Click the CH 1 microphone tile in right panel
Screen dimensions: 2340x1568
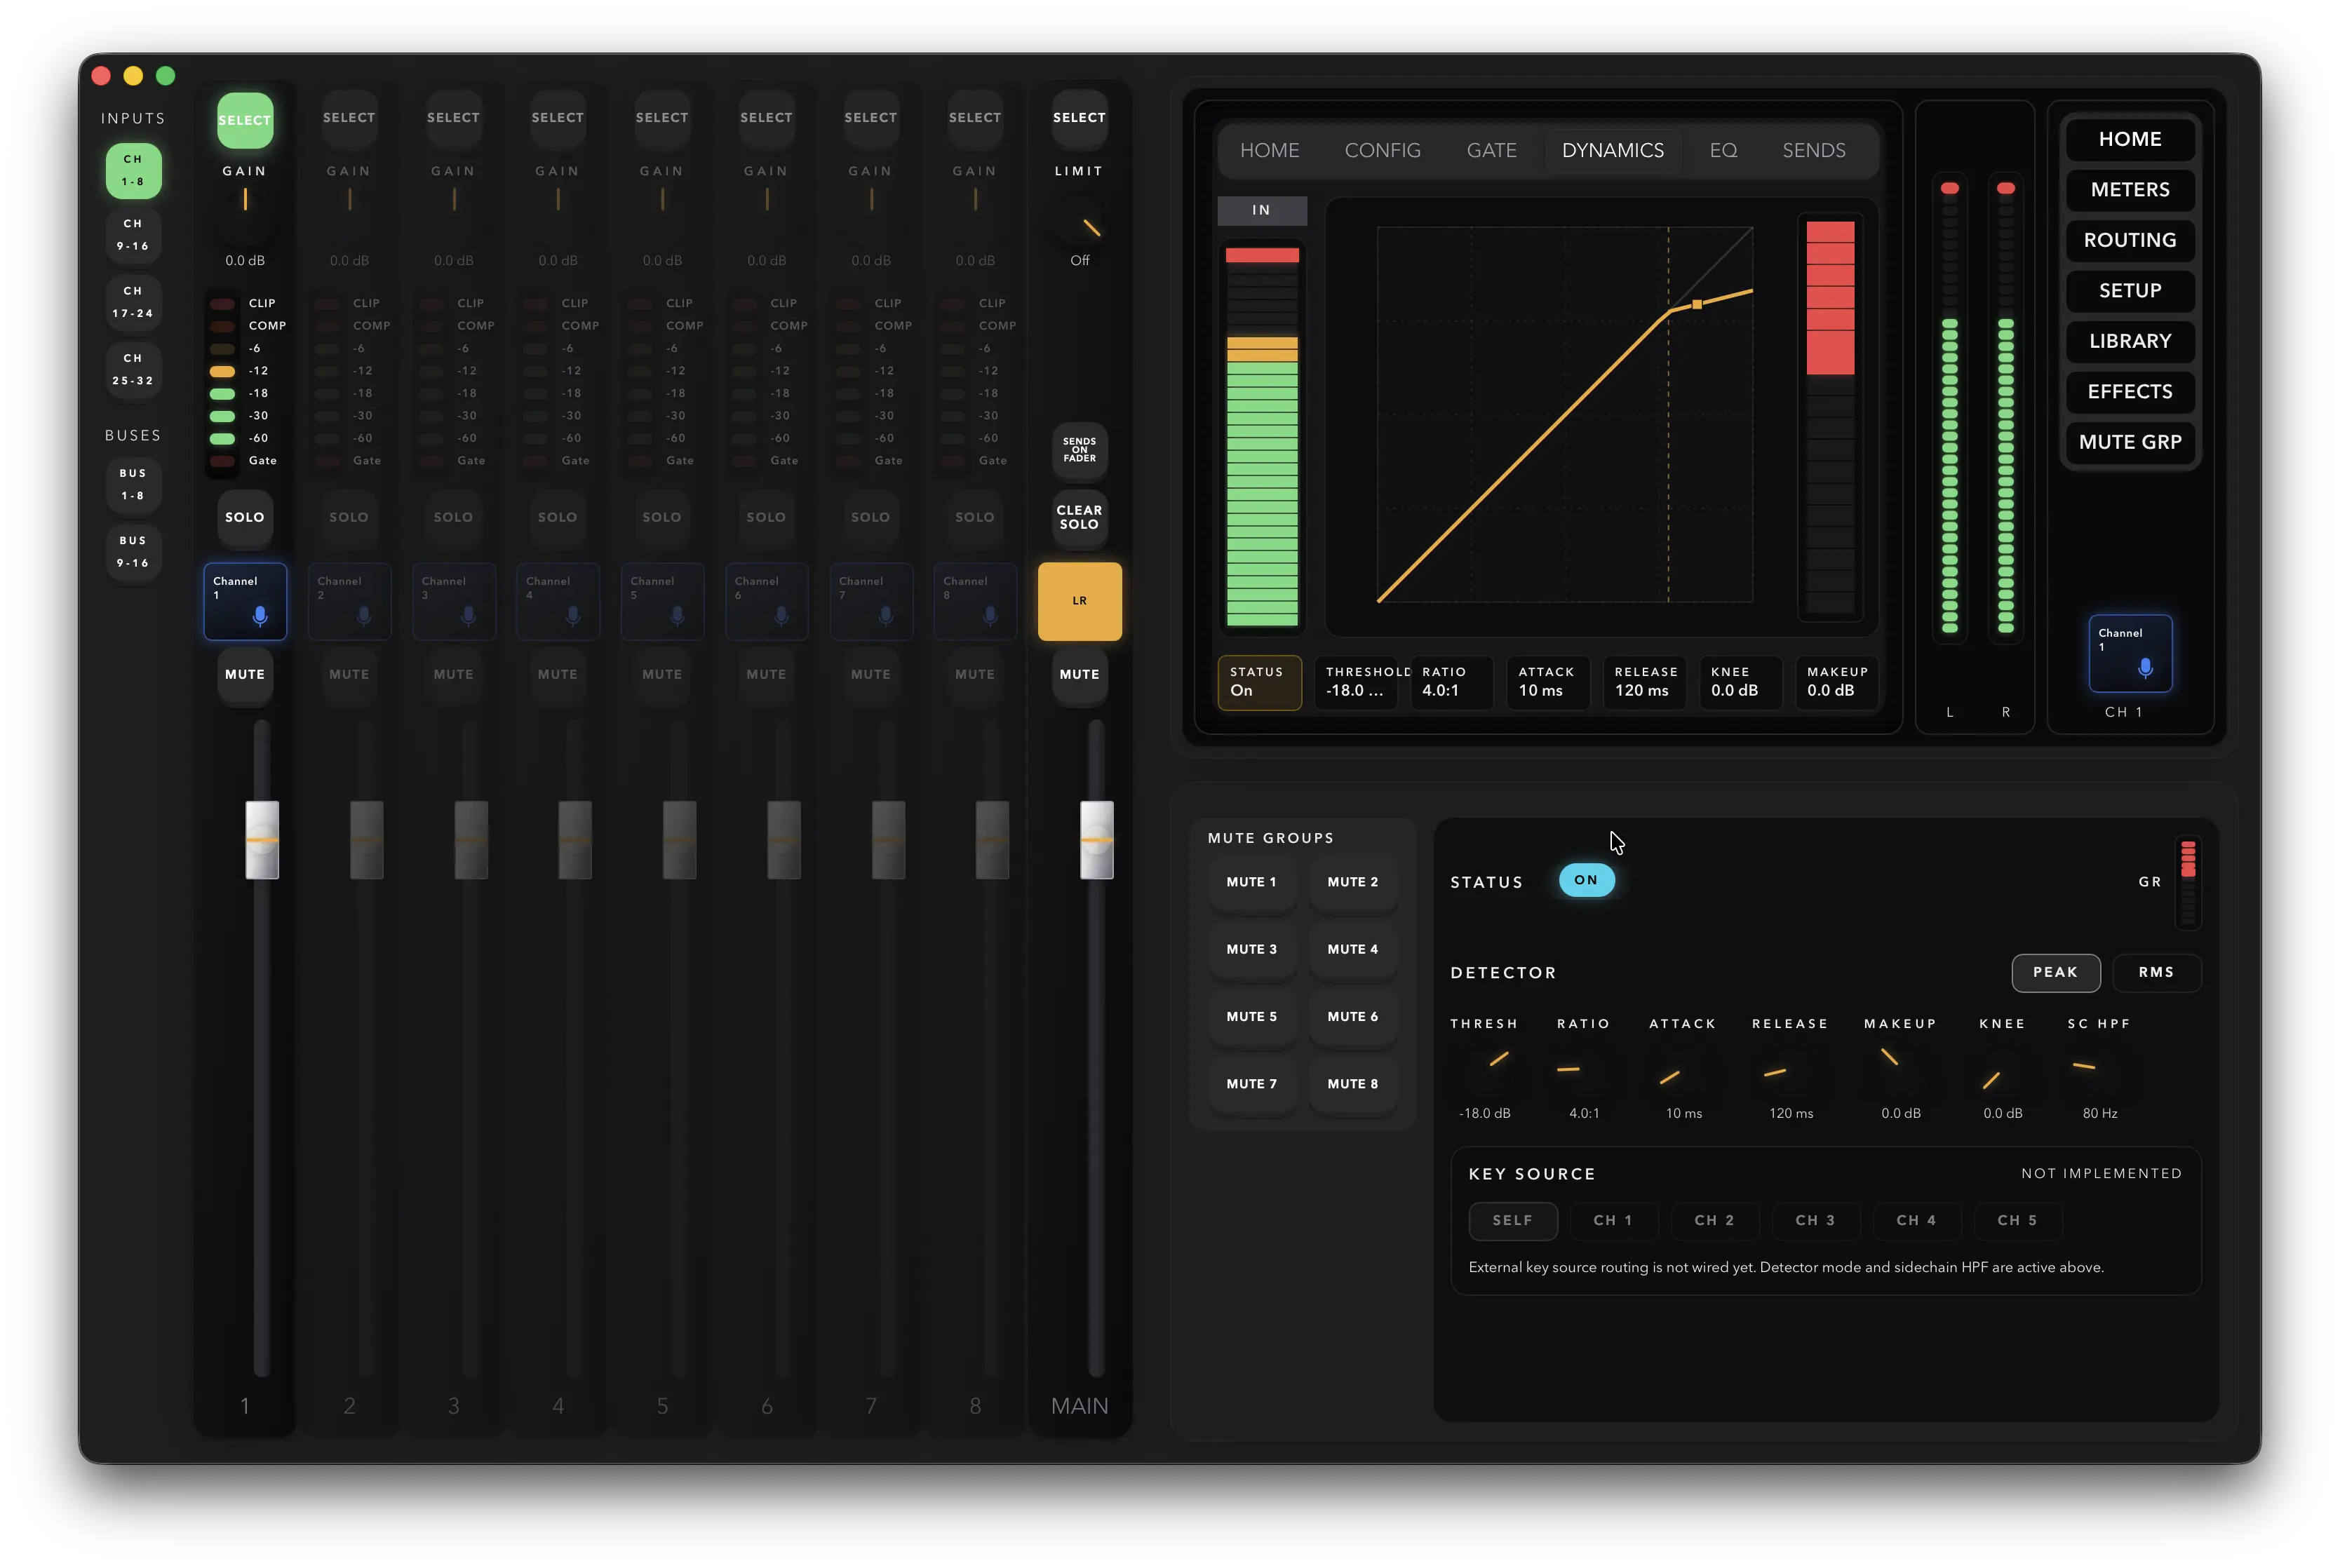coord(2130,653)
